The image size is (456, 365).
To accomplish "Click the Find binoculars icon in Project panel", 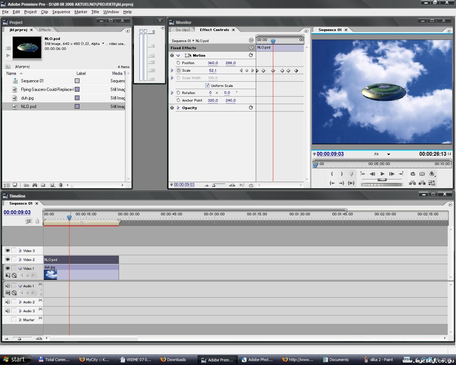I will pyautogui.click(x=35, y=185).
